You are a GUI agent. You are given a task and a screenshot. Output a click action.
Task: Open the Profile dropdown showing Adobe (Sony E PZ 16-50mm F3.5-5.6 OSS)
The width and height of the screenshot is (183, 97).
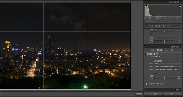pyautogui.click(x=167, y=69)
